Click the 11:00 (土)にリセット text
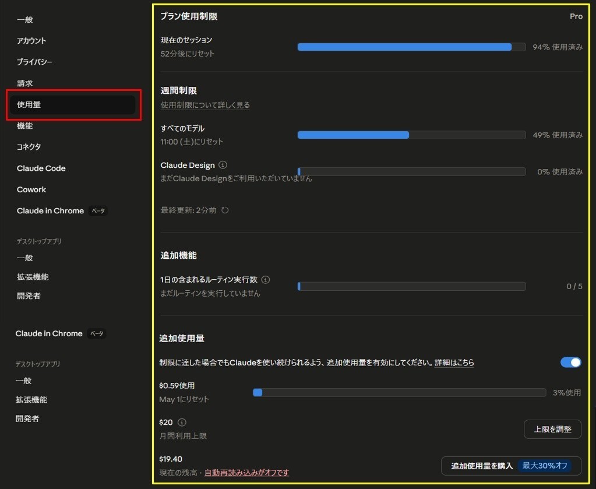The height and width of the screenshot is (489, 596). click(x=192, y=142)
